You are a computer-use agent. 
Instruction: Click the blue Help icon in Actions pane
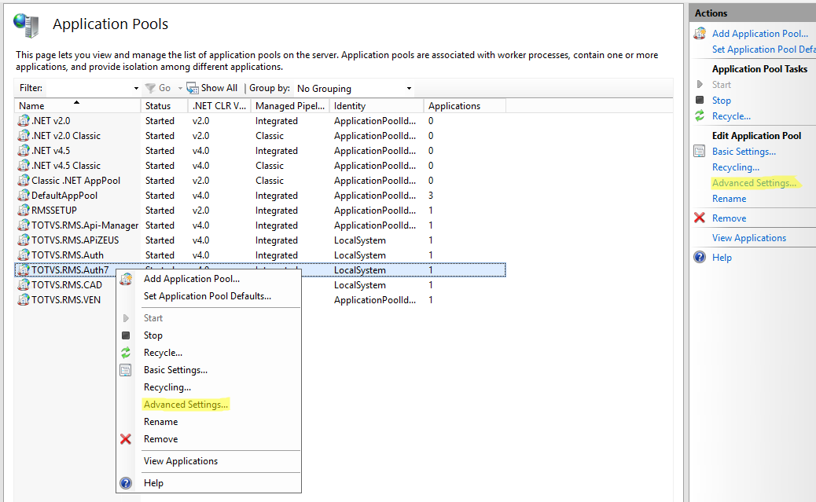700,258
